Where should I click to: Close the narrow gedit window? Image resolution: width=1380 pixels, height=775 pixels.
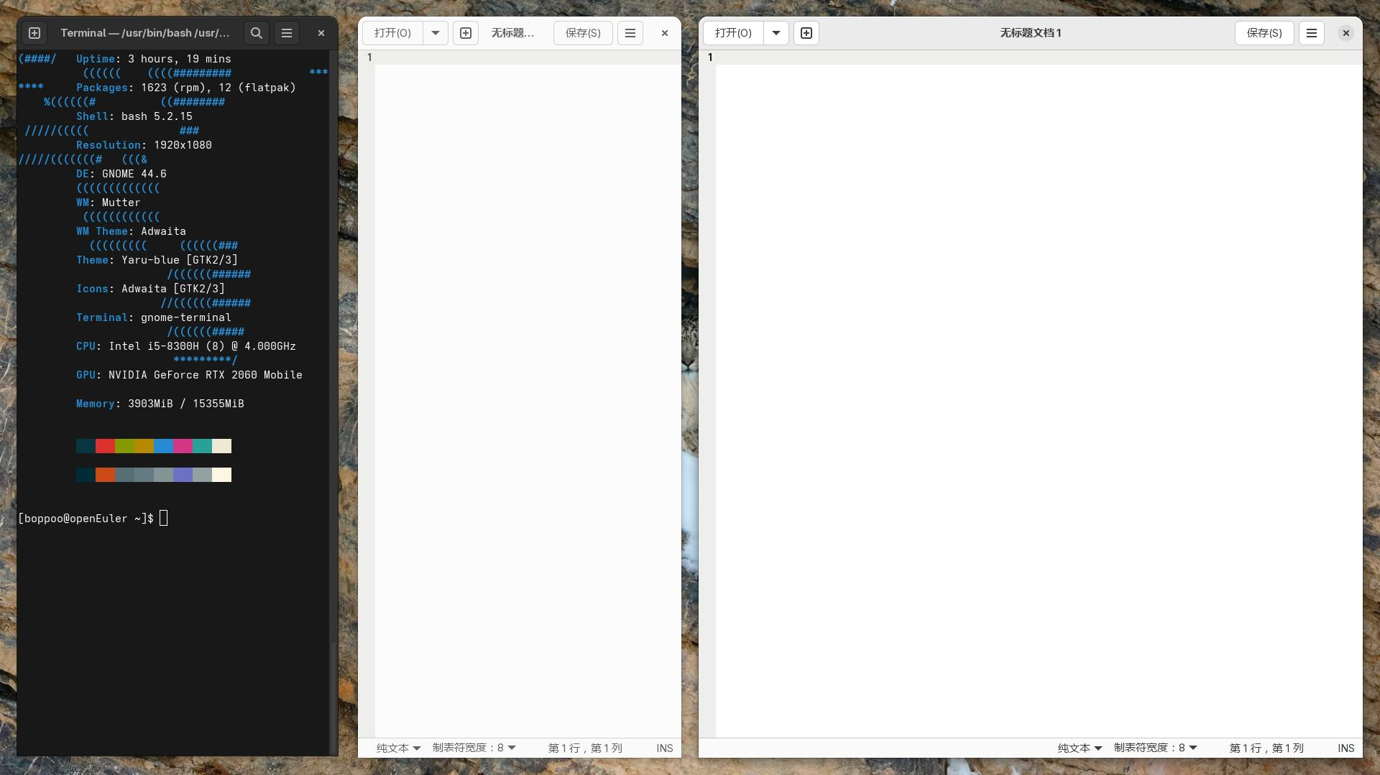665,33
